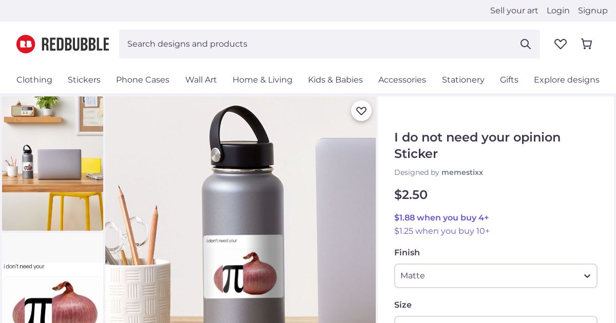Open the Clothing menu
The image size is (616, 323).
point(34,80)
